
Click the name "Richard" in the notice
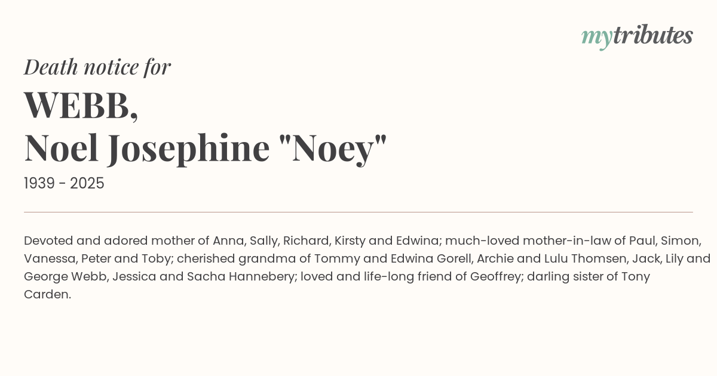pyautogui.click(x=306, y=241)
